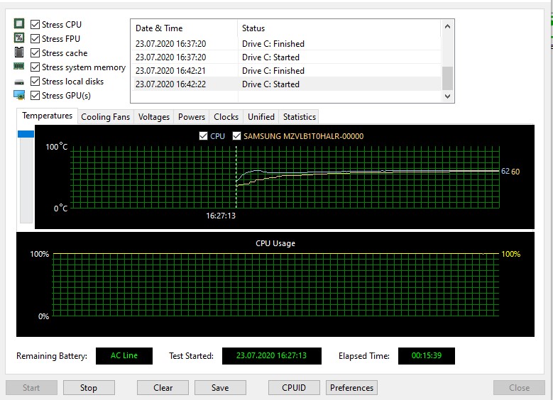Click the cache chip icon beside Stress cache
Image resolution: width=553 pixels, height=400 pixels.
point(19,52)
